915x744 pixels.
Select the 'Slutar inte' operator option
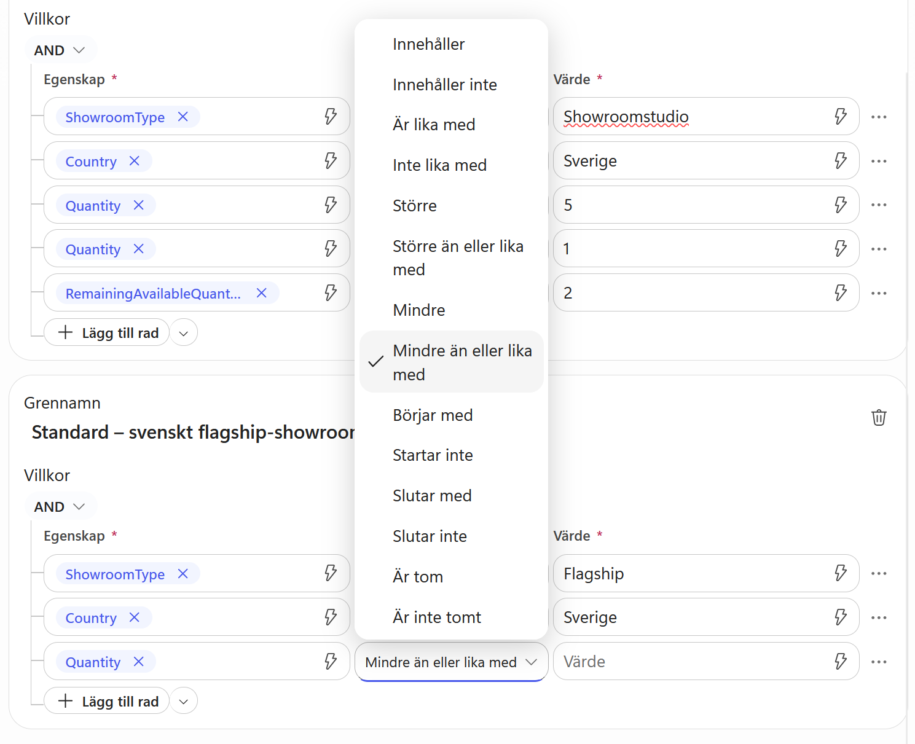(452, 536)
